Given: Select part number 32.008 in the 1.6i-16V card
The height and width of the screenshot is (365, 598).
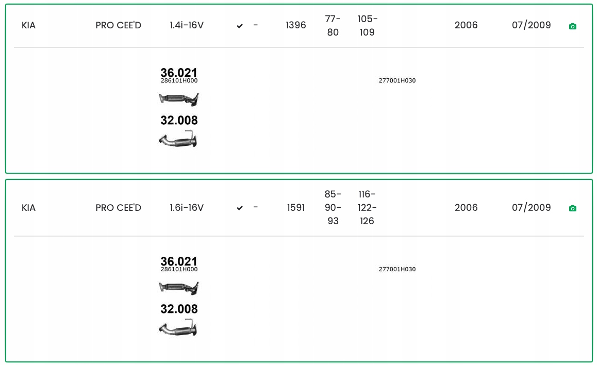Looking at the screenshot, I should click(179, 309).
